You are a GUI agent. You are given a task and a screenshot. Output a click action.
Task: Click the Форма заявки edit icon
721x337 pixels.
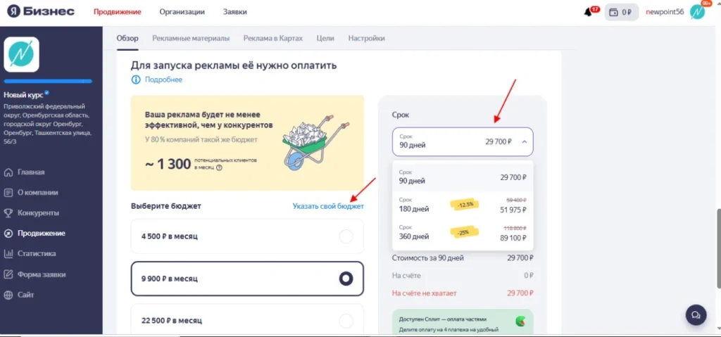click(8, 274)
